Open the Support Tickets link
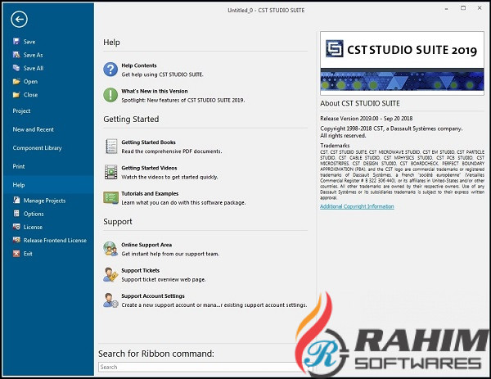The image size is (491, 379). (141, 270)
